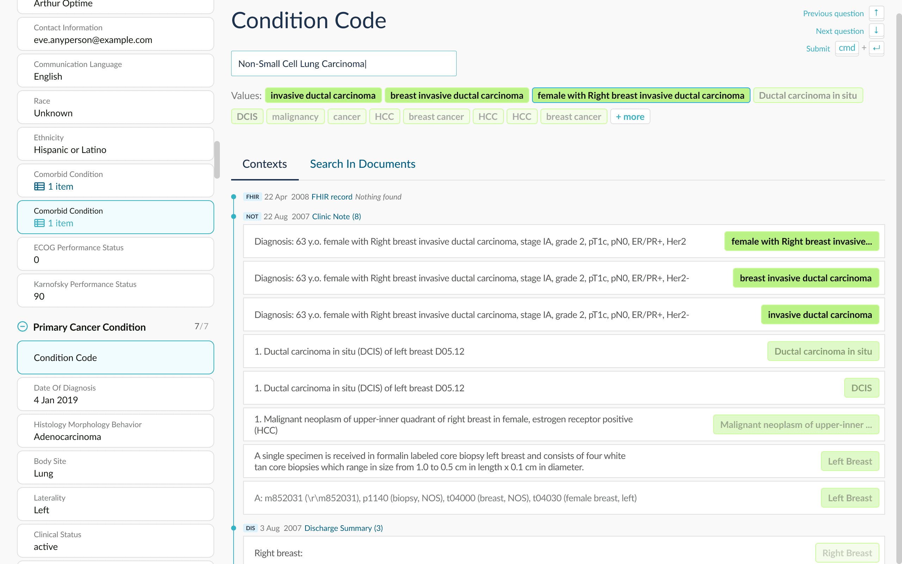Image resolution: width=902 pixels, height=564 pixels.
Task: Click the FHIR badge on 22 Apr 2008
Action: (x=252, y=197)
